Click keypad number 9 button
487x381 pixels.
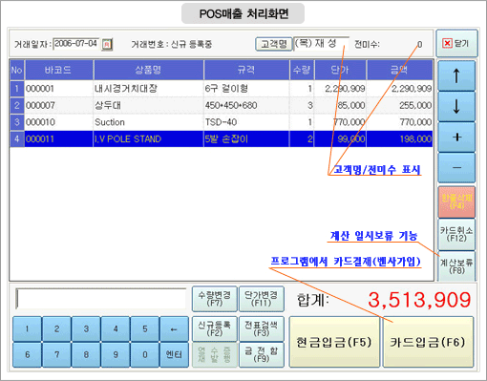click(116, 354)
